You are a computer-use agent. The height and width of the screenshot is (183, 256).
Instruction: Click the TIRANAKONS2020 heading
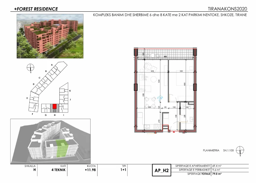(227, 9)
